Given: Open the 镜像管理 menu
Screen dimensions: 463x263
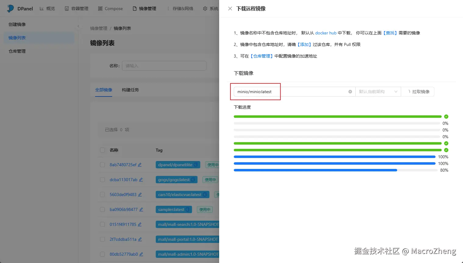Looking at the screenshot, I should click(144, 9).
